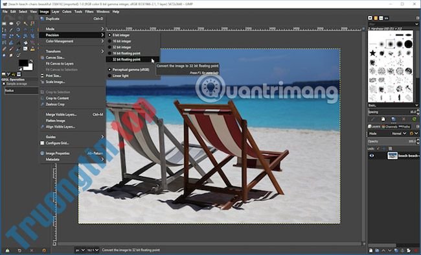This screenshot has width=421, height=255.
Task: Open the Basic brush tag dropdown
Action: click(393, 105)
